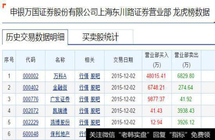Select the buy value 12.94

point(156,122)
